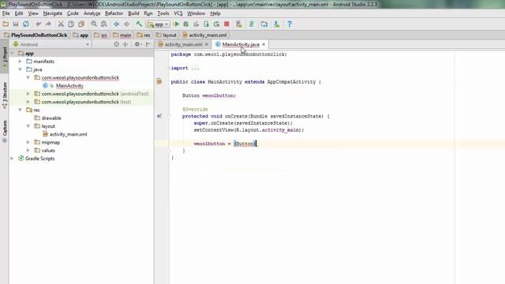Image resolution: width=505 pixels, height=284 pixels.
Task: Select activity_main.xml in the project tree
Action: pos(69,134)
